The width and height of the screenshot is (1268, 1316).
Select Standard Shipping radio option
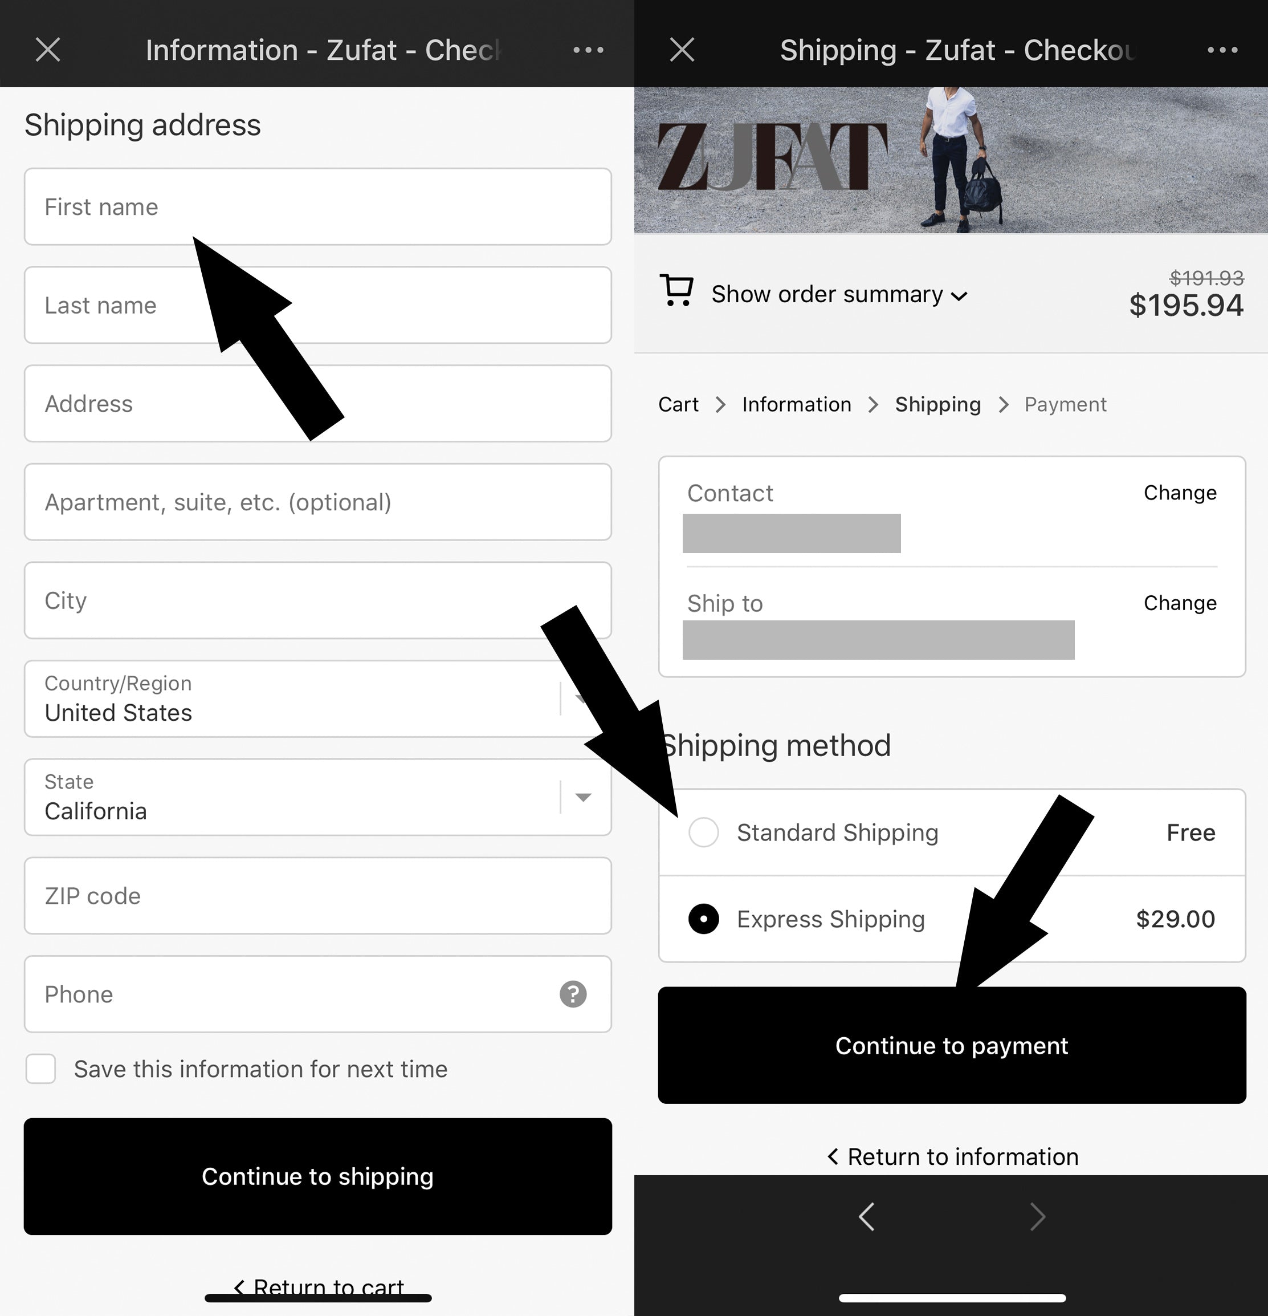[703, 832]
